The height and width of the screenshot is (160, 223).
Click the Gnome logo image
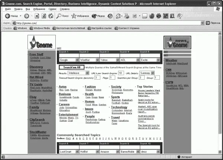pos(42,42)
